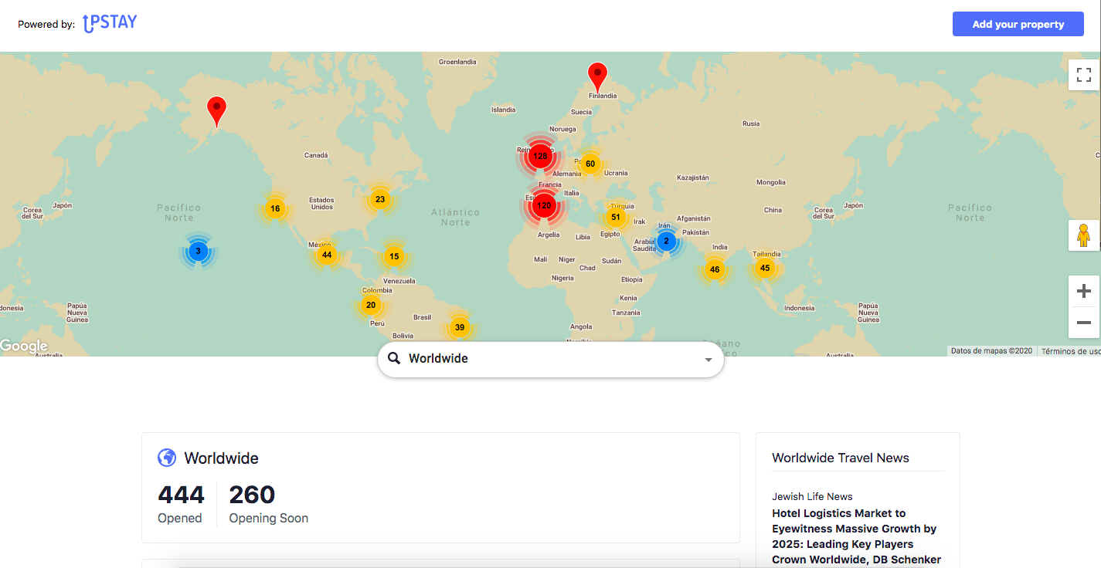Image resolution: width=1101 pixels, height=568 pixels.
Task: Click the Upstay logo
Action: [x=110, y=23]
